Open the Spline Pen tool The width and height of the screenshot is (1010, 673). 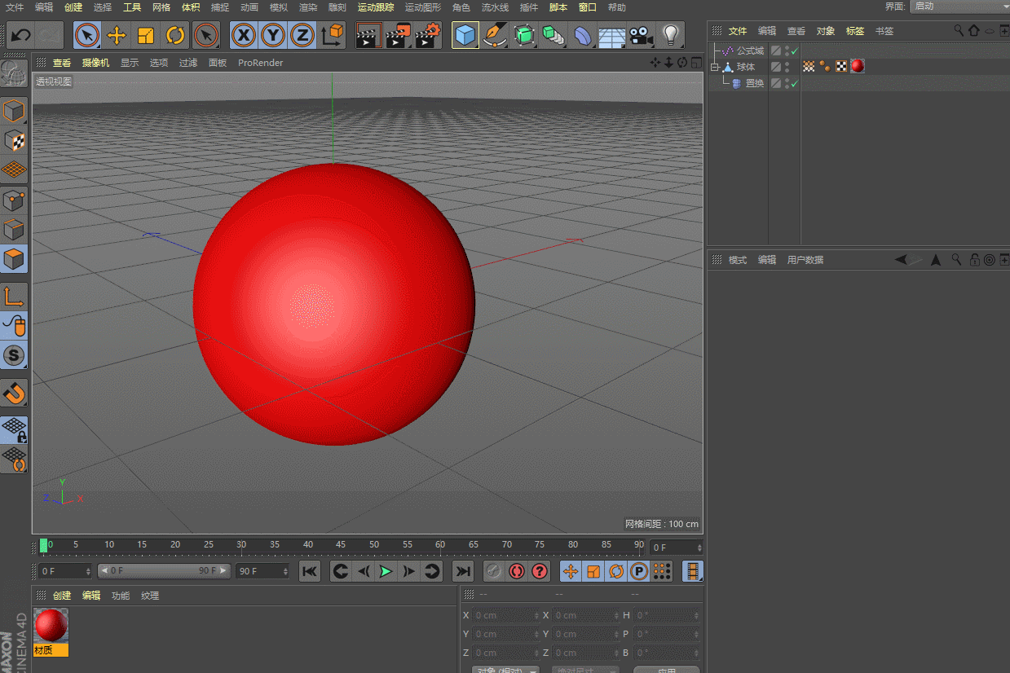(494, 35)
